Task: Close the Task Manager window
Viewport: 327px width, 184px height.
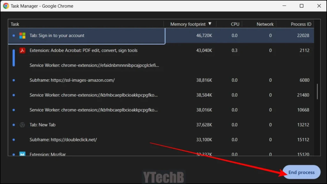Action: tap(319, 6)
